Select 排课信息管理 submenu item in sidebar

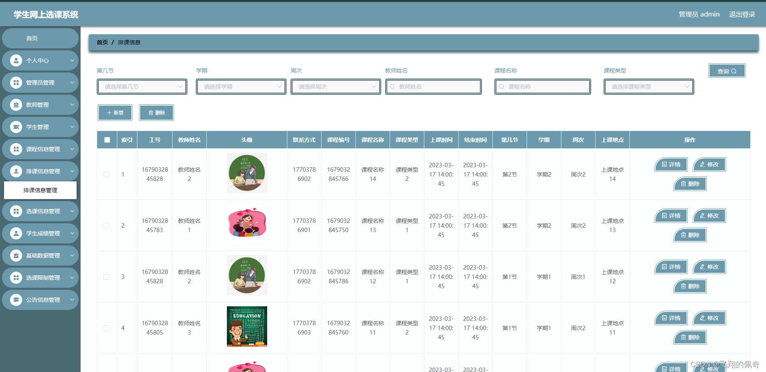tap(40, 190)
